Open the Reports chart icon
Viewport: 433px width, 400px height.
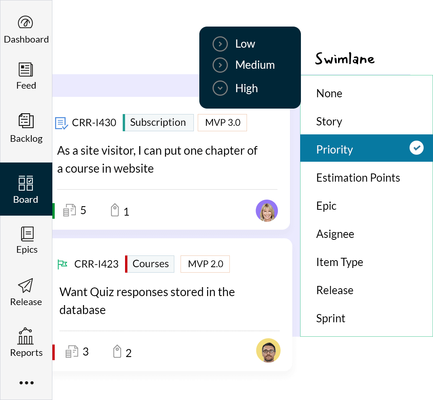[26, 336]
